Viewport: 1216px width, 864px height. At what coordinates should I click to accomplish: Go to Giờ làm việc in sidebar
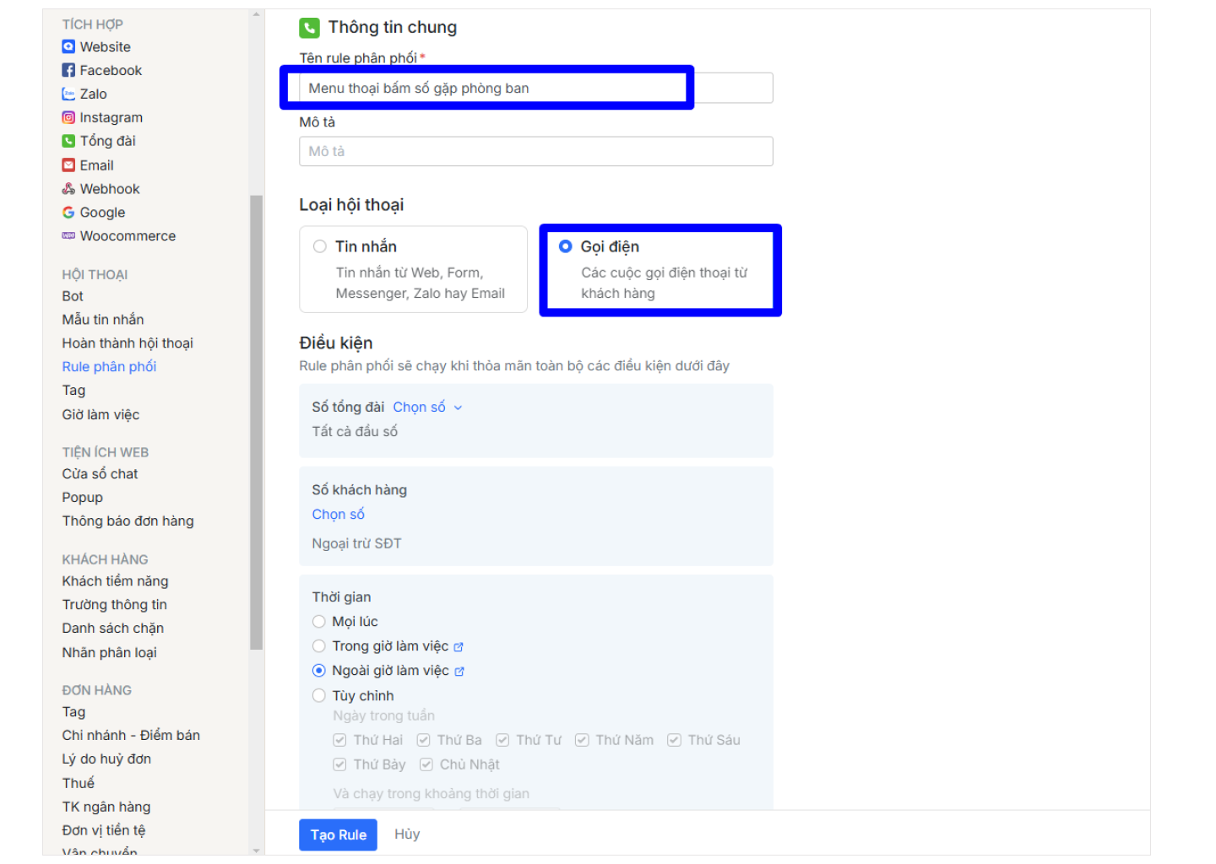100,415
